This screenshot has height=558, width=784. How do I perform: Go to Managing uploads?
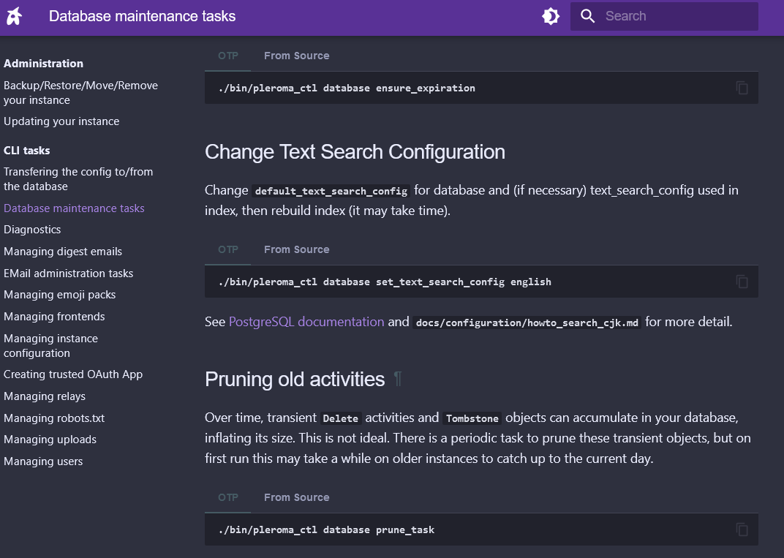tap(50, 440)
